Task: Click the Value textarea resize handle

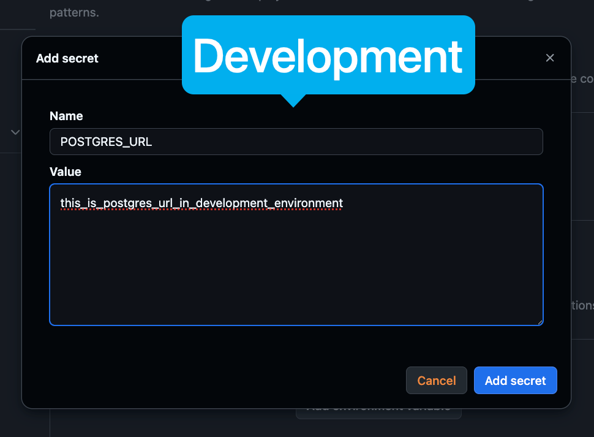Action: (x=539, y=321)
